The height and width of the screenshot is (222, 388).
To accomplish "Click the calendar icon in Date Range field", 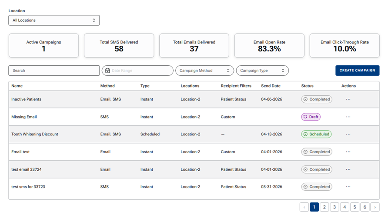I will tap(107, 71).
